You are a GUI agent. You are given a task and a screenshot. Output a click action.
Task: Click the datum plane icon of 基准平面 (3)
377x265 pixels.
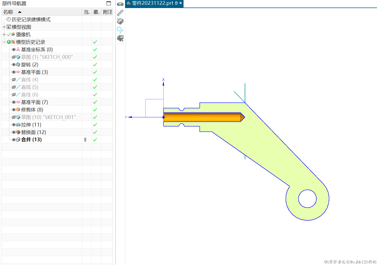click(18, 72)
